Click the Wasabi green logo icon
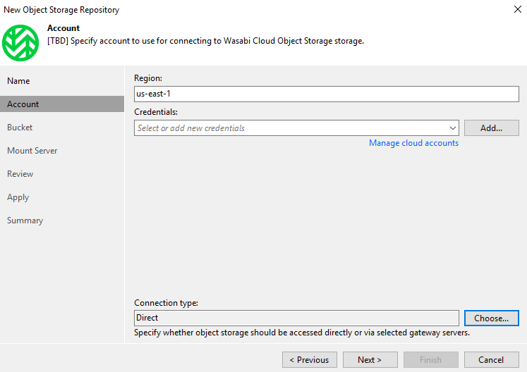 (x=20, y=43)
